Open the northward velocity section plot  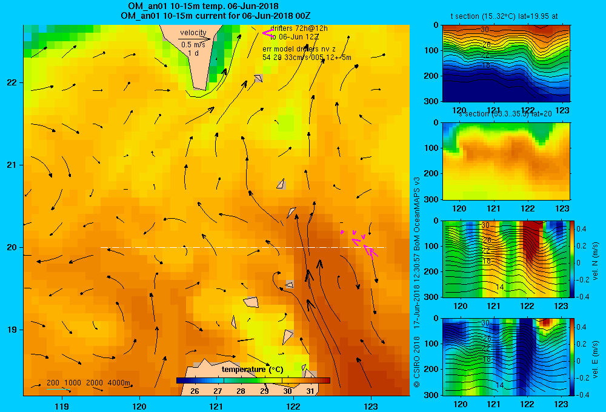505,259
